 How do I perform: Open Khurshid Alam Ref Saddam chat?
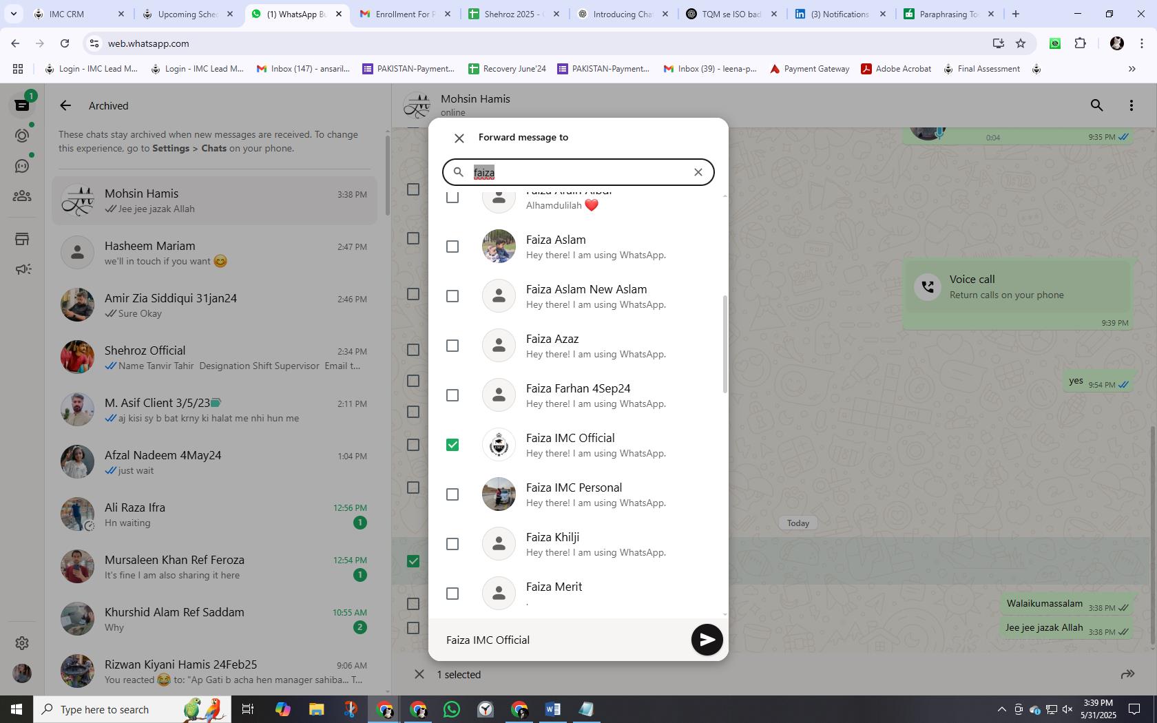tap(214, 619)
